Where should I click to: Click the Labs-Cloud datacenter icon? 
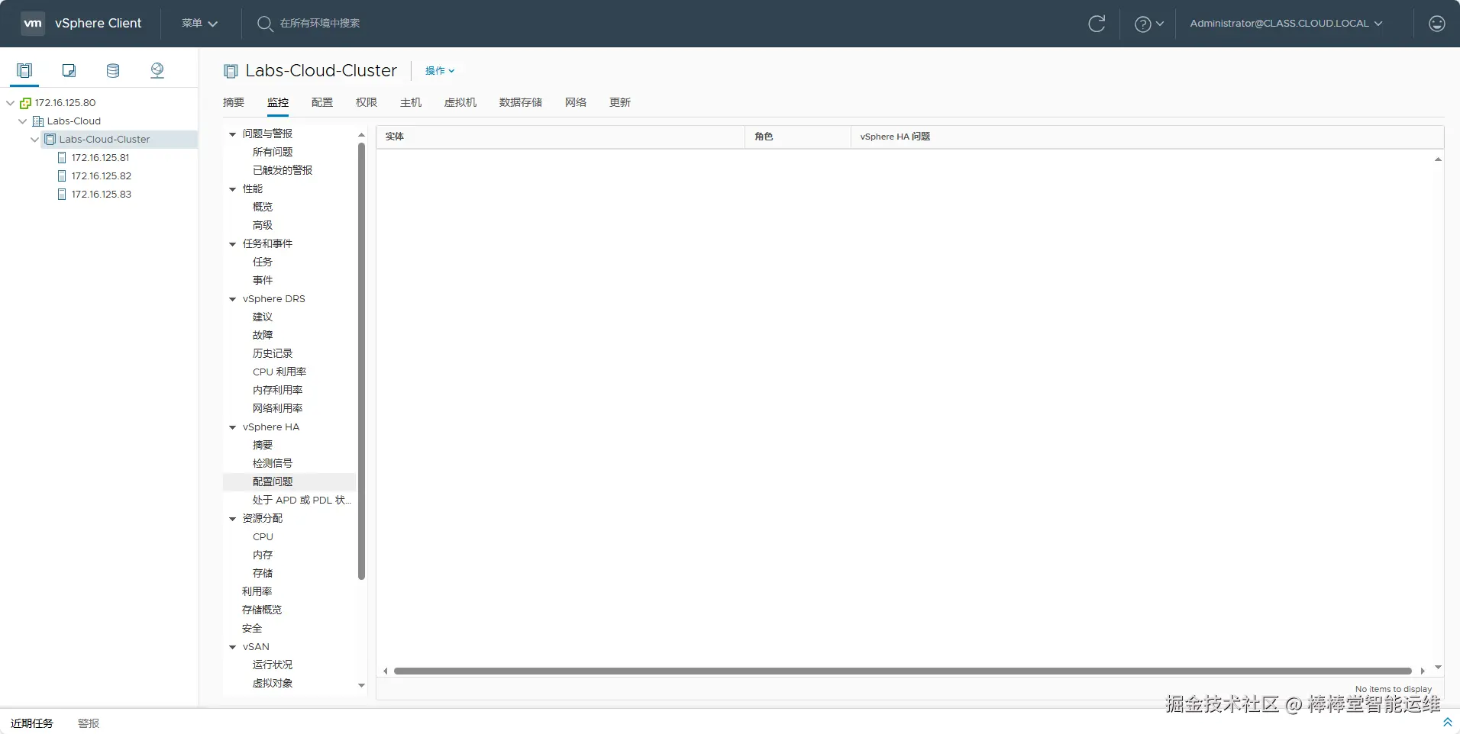(x=38, y=121)
